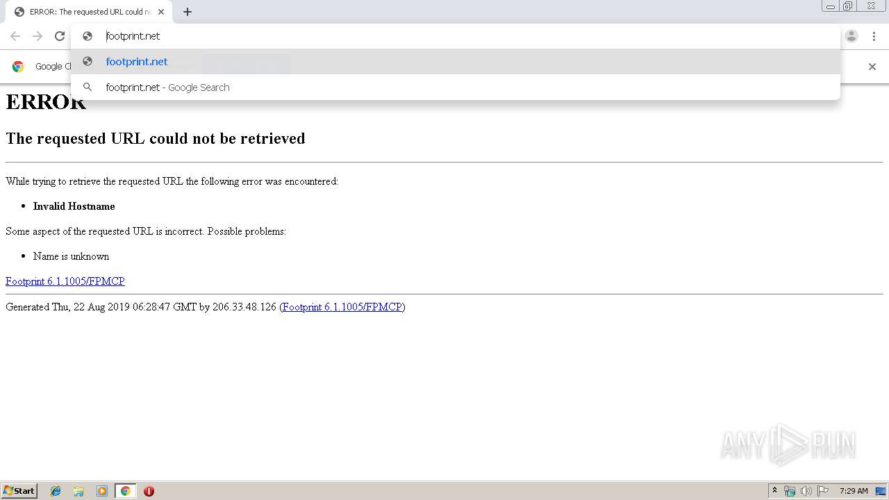The height and width of the screenshot is (500, 889).
Task: Open the network tray icon
Action: 790,491
